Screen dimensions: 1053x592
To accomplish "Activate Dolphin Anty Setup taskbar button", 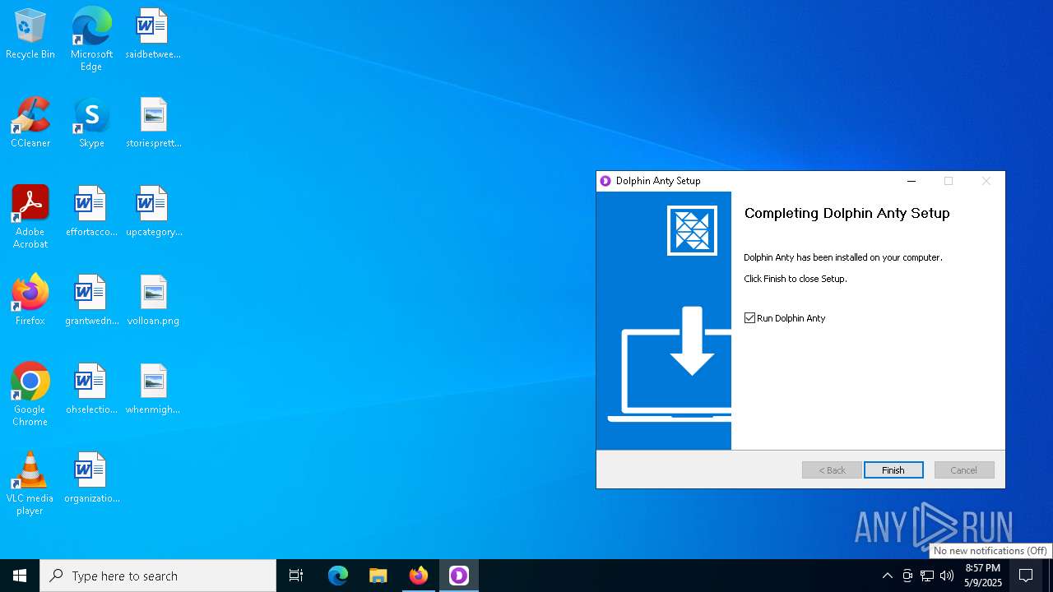I will point(459,576).
